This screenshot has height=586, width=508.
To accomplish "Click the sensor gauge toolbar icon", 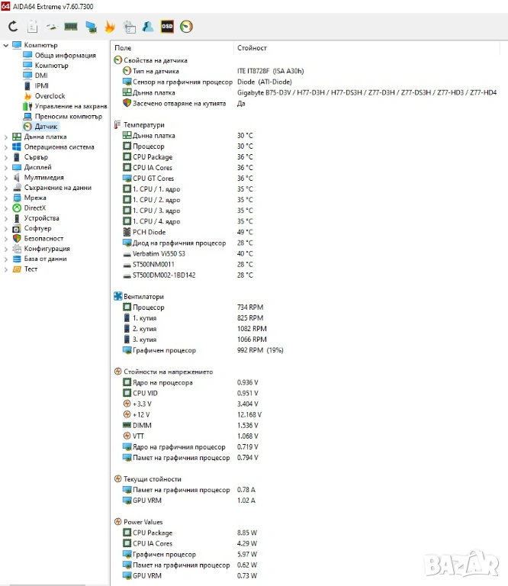I will (186, 27).
